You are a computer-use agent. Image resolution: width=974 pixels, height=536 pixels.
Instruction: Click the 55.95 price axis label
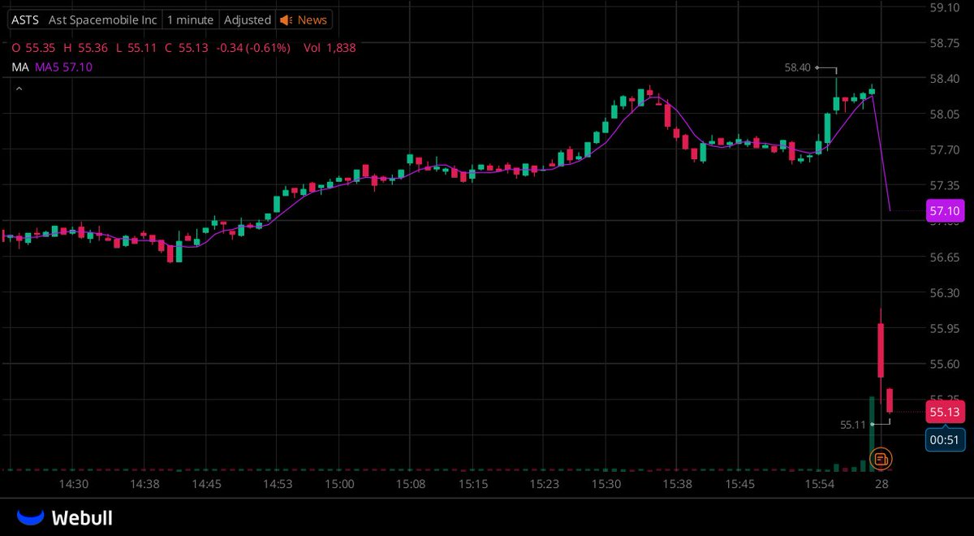click(946, 329)
